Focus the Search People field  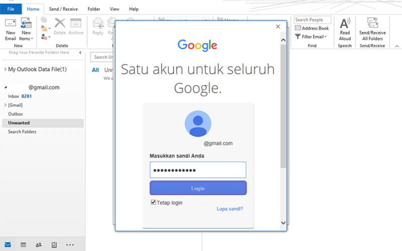pos(312,20)
